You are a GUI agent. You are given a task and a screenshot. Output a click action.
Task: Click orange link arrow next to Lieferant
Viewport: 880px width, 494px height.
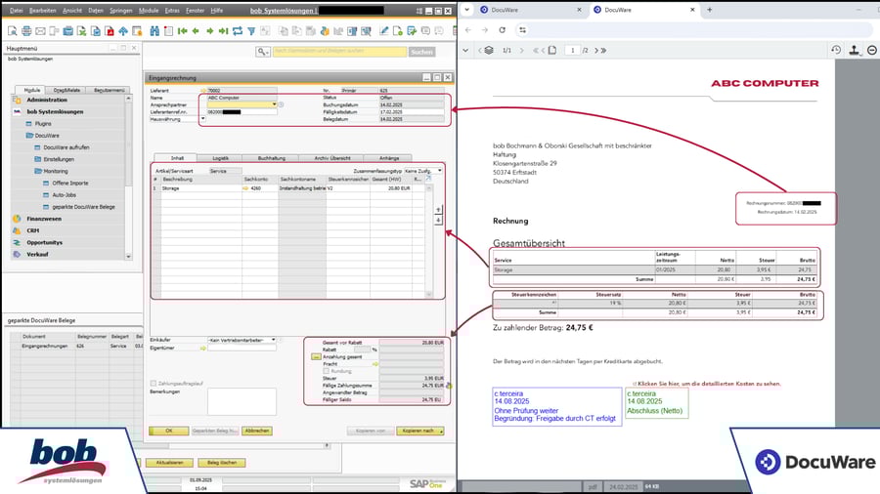203,90
